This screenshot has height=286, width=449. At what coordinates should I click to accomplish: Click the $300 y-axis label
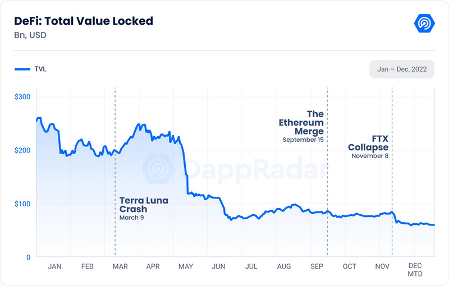tap(22, 96)
